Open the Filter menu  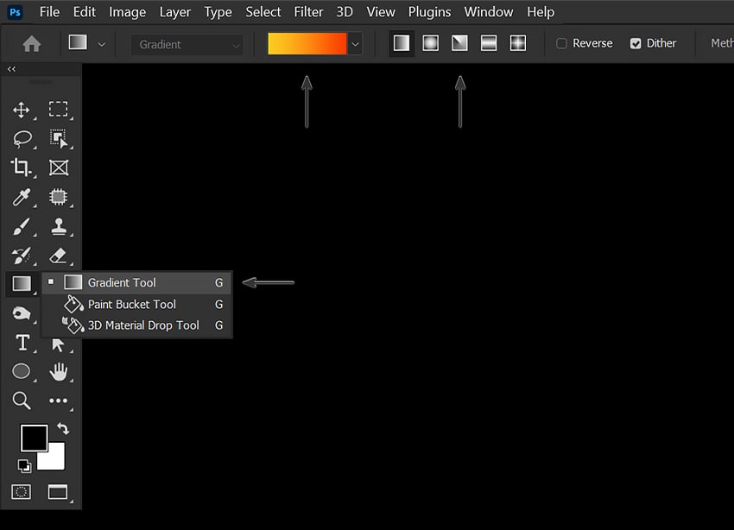308,12
